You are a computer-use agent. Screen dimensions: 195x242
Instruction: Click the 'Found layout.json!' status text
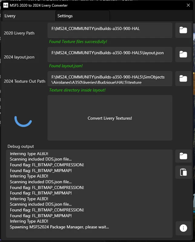click(x=66, y=66)
